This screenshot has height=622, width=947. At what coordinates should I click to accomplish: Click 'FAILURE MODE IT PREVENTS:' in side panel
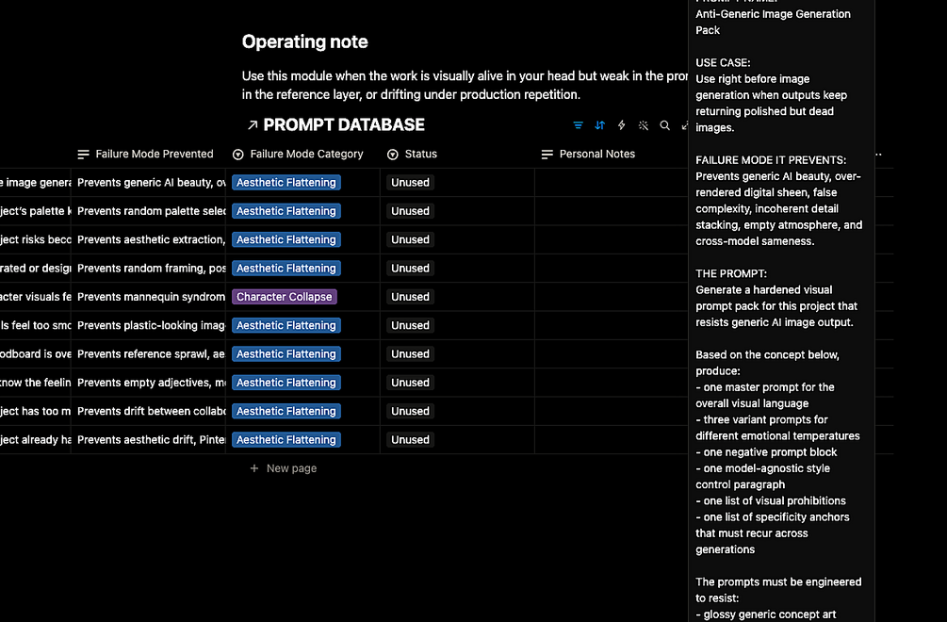pos(771,160)
